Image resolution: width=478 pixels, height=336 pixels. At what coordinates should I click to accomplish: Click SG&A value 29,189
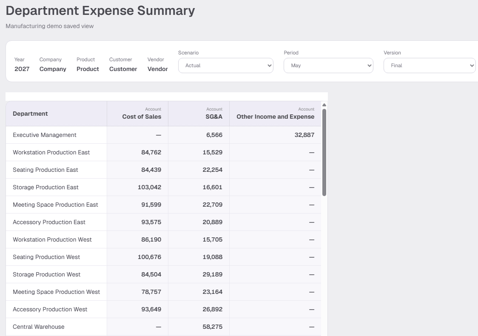213,274
